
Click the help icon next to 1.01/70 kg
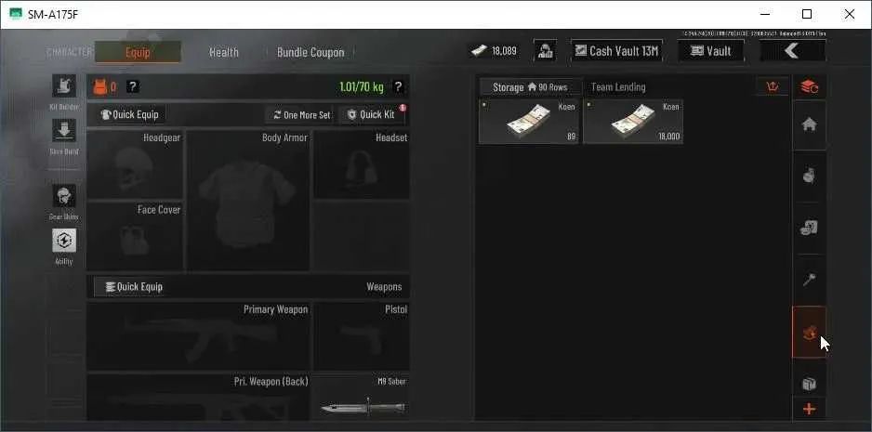click(x=398, y=86)
